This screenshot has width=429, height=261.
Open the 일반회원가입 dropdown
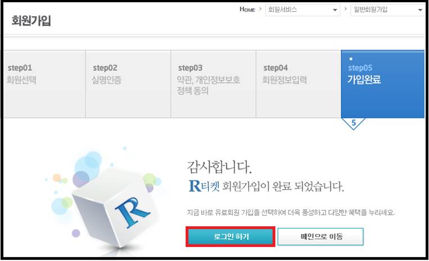387,10
